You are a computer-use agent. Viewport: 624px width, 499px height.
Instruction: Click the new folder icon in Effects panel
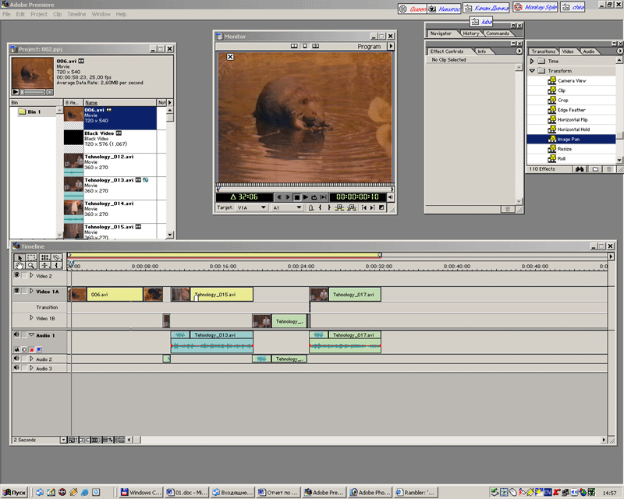tap(595, 168)
